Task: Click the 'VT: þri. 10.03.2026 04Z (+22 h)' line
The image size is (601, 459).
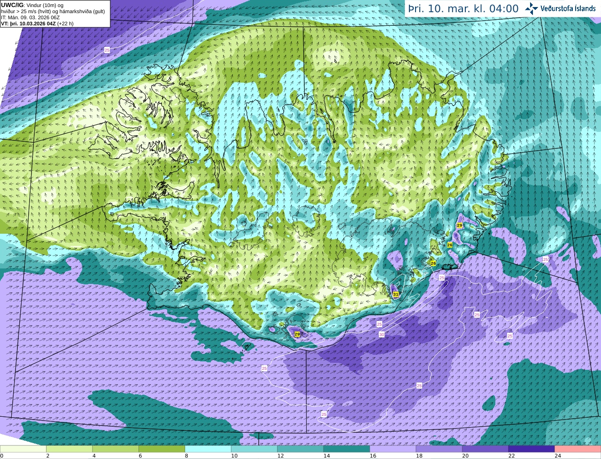Action: (x=37, y=23)
